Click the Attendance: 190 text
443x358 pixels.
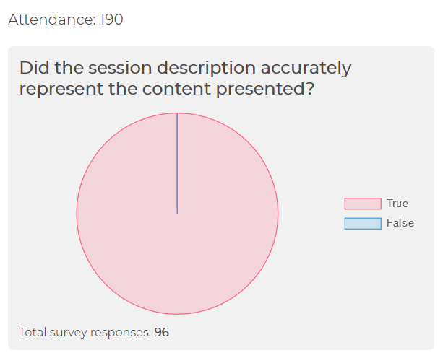pyautogui.click(x=66, y=19)
